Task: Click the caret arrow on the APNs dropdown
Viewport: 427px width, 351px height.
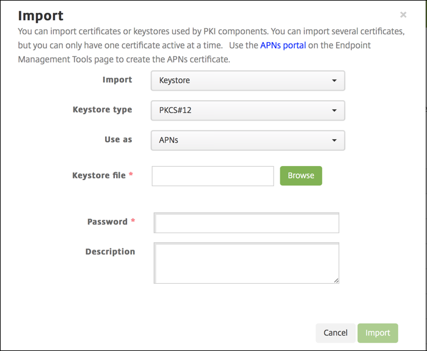Action: coord(334,140)
